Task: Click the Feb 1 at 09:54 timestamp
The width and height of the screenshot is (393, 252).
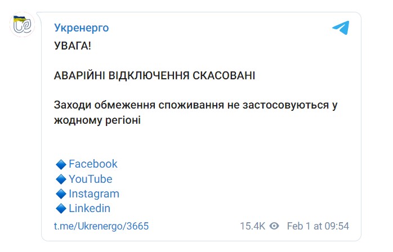Action: [318, 226]
